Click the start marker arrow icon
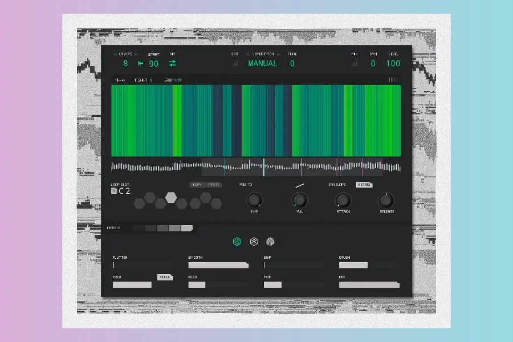Viewport: 513px width, 342px height. coord(140,64)
